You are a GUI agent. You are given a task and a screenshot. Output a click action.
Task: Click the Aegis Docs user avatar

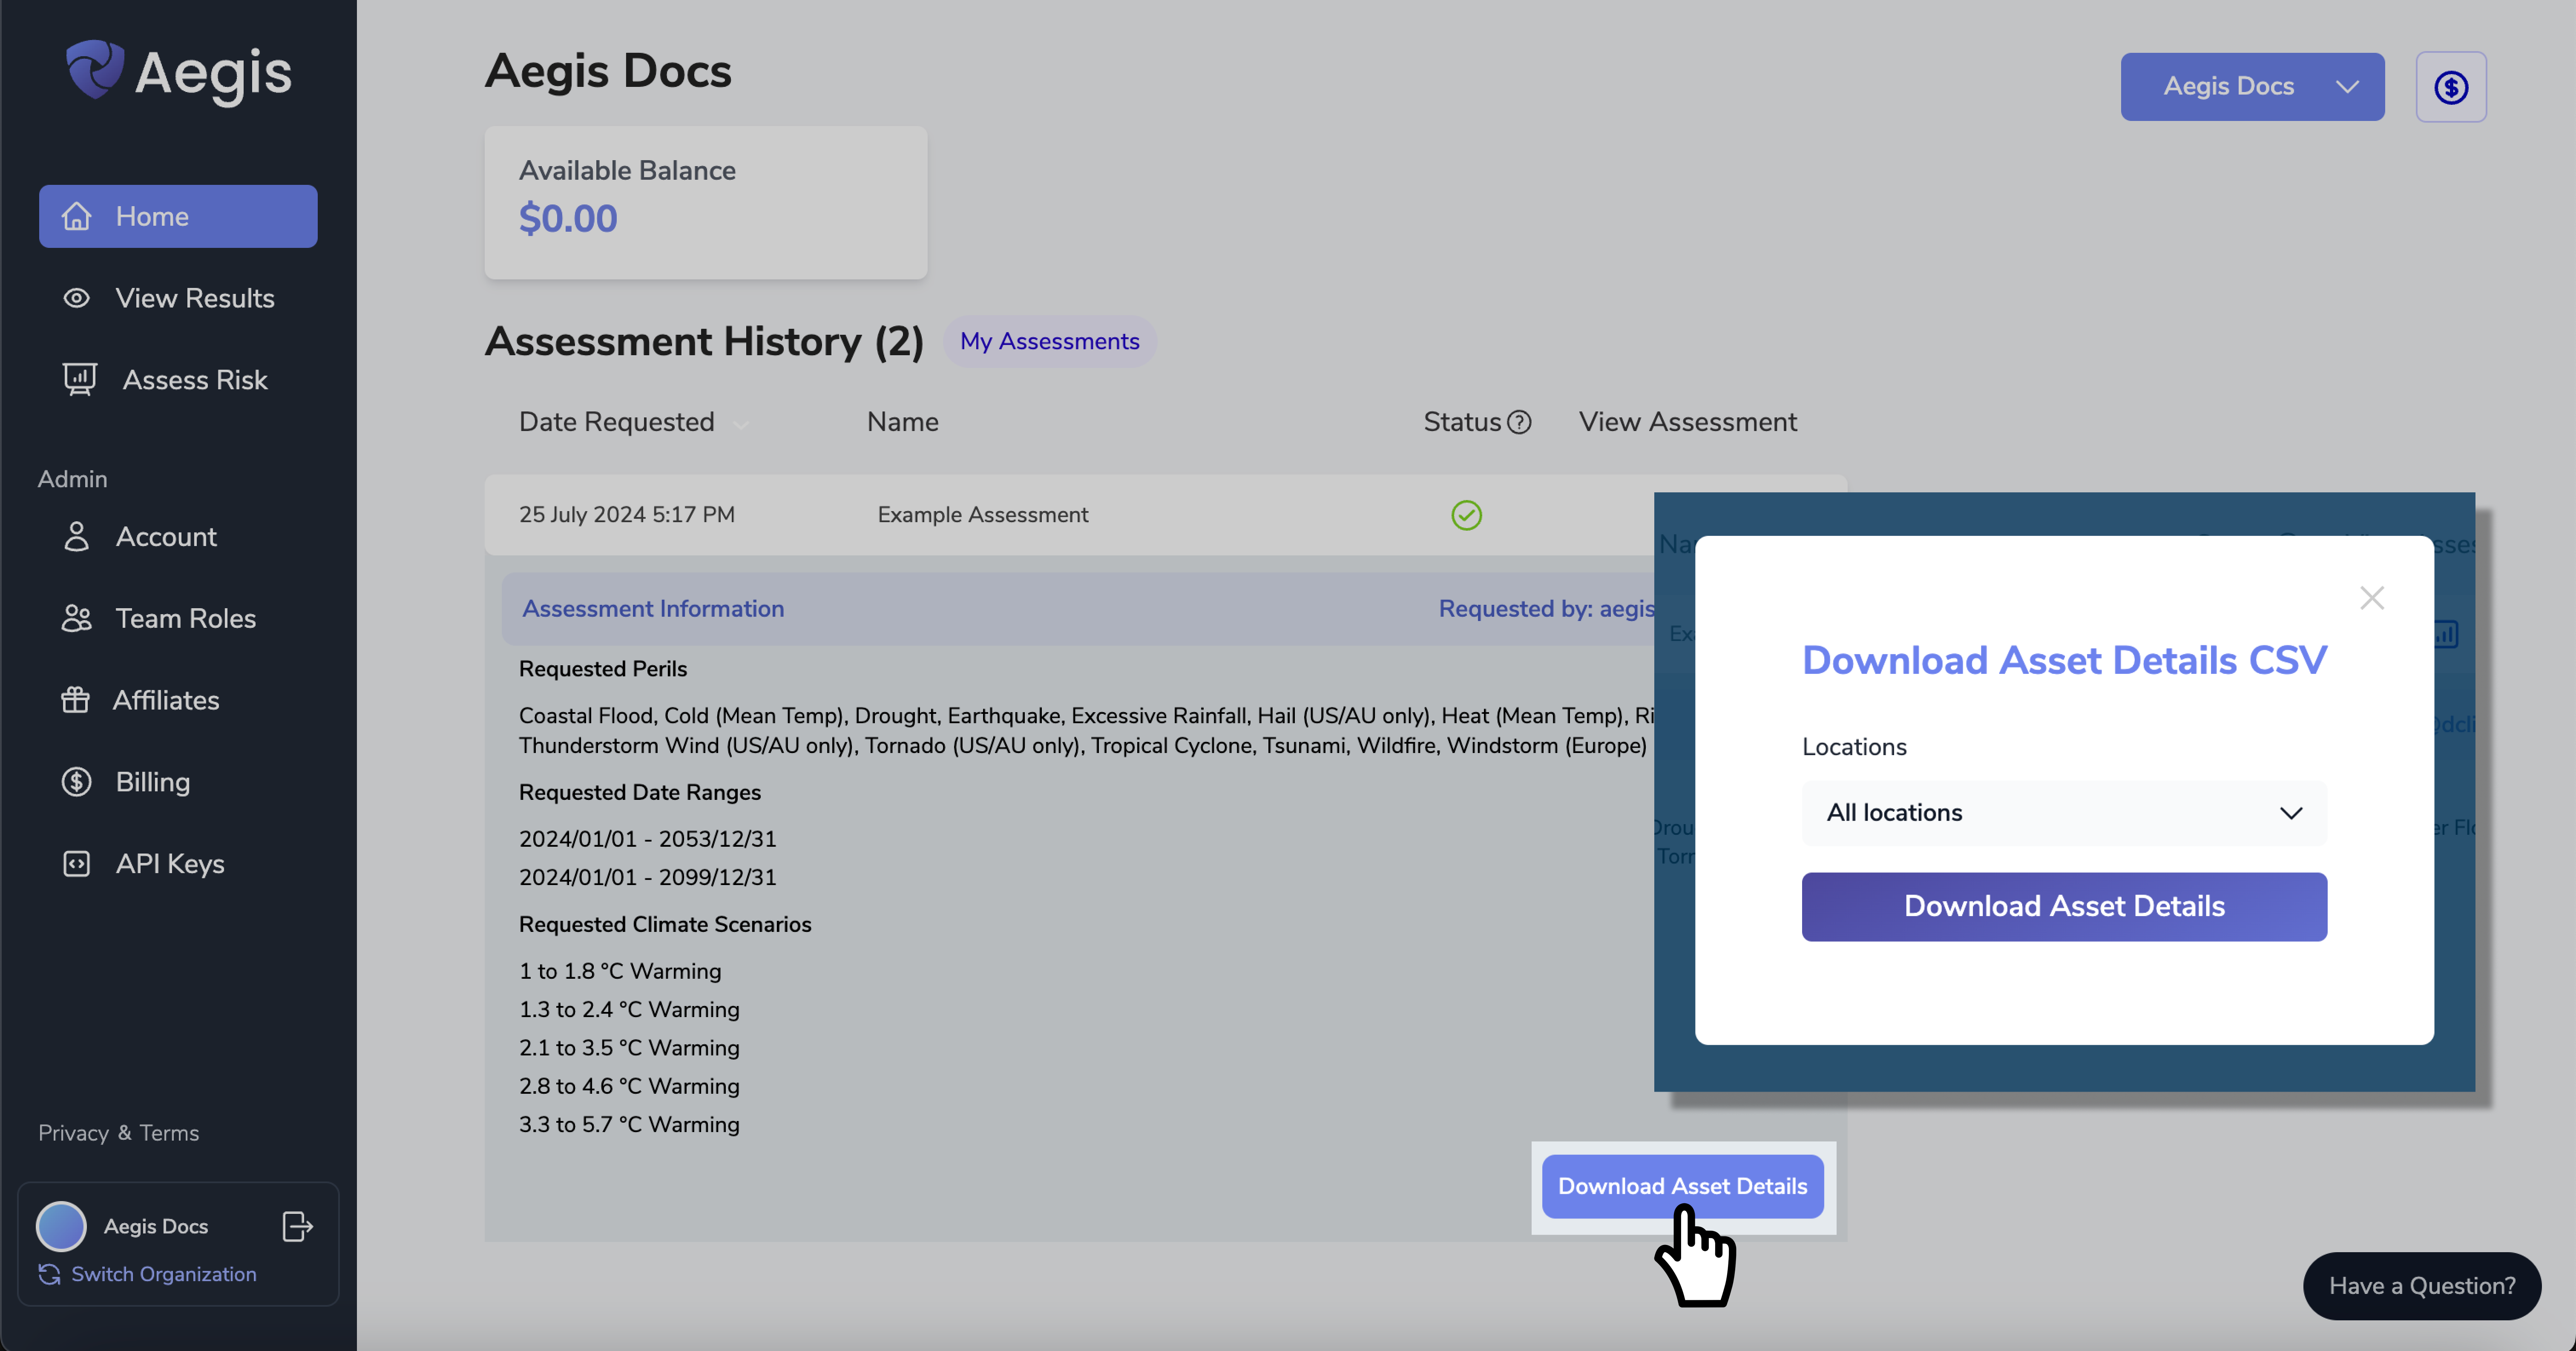click(x=61, y=1227)
